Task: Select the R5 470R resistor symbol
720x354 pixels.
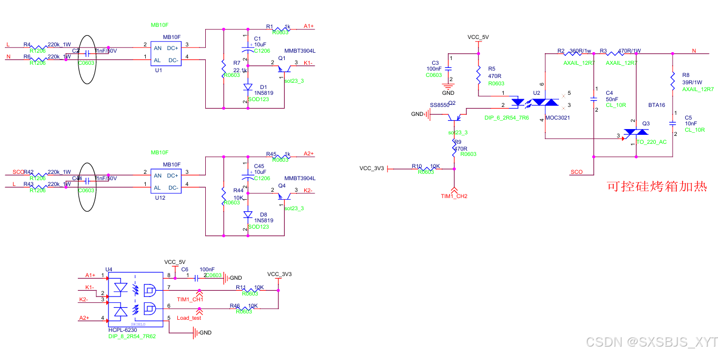Action: [x=478, y=76]
